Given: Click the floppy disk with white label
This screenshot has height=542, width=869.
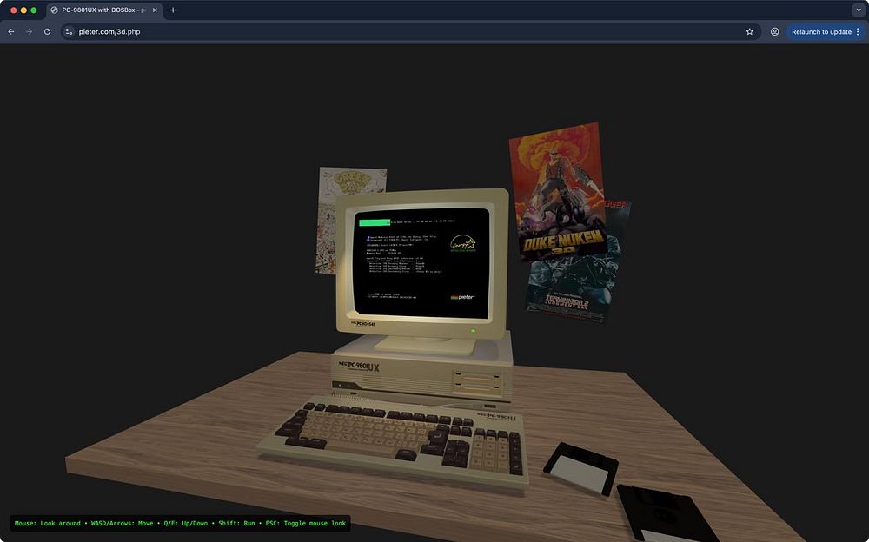Looking at the screenshot, I should [x=580, y=468].
